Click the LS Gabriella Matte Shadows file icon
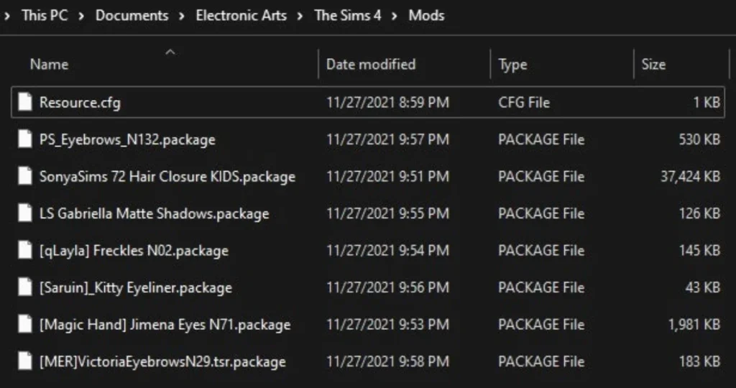The height and width of the screenshot is (388, 736). pyautogui.click(x=25, y=214)
